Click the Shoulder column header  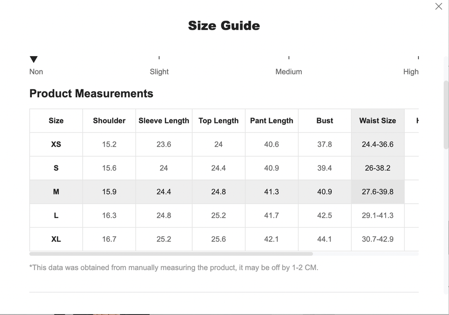click(109, 120)
